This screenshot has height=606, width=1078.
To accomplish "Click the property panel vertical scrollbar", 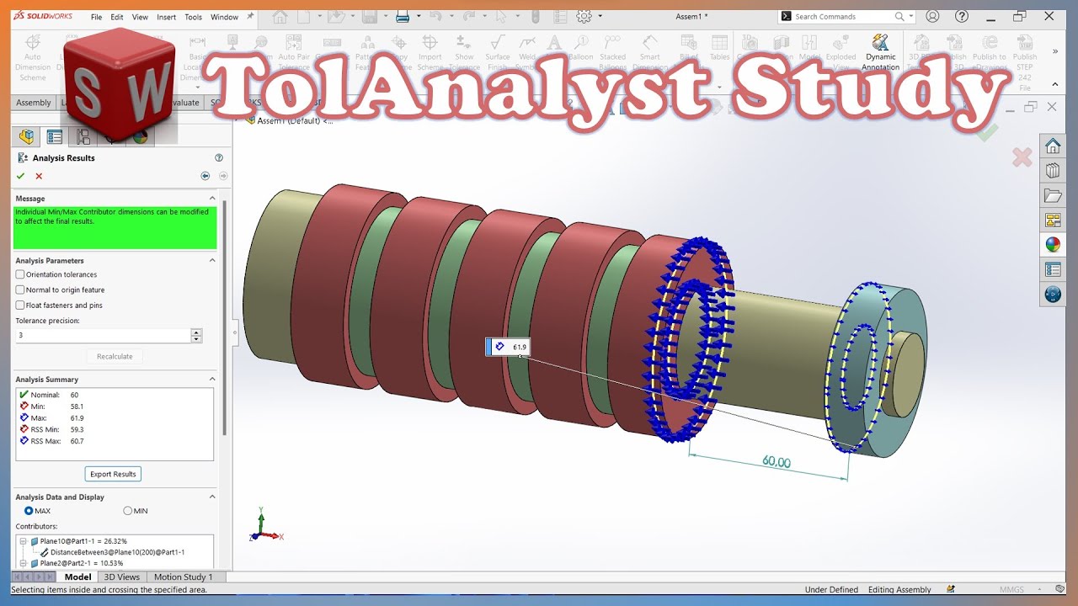I will click(224, 320).
